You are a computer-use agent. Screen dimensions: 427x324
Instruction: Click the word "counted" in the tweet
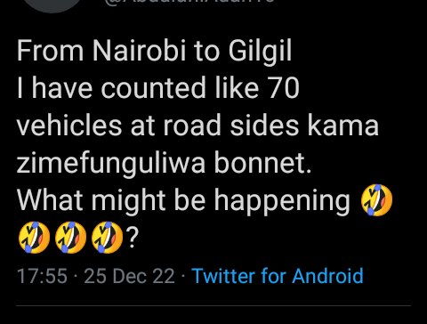tap(153, 88)
